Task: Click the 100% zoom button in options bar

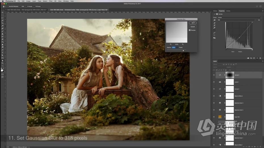Action: tap(23, 7)
